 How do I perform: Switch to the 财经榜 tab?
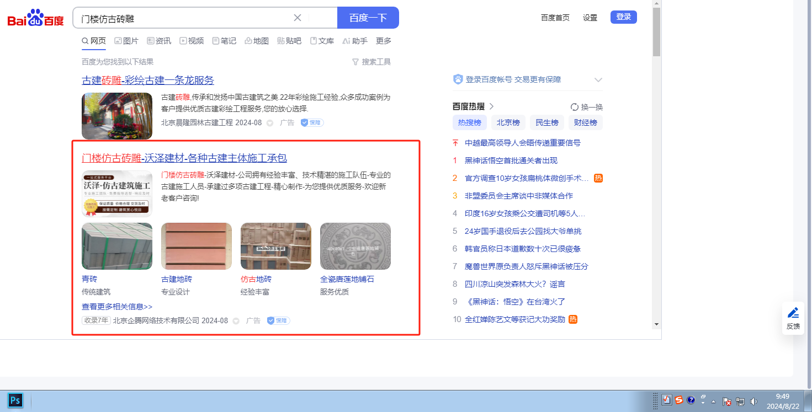pyautogui.click(x=586, y=122)
